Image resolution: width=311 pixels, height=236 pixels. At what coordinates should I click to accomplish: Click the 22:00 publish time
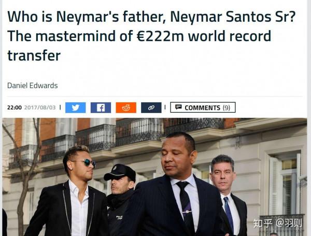[x=14, y=108]
